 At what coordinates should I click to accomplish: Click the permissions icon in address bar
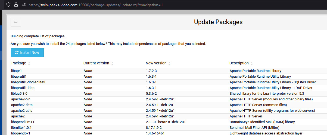24,5
